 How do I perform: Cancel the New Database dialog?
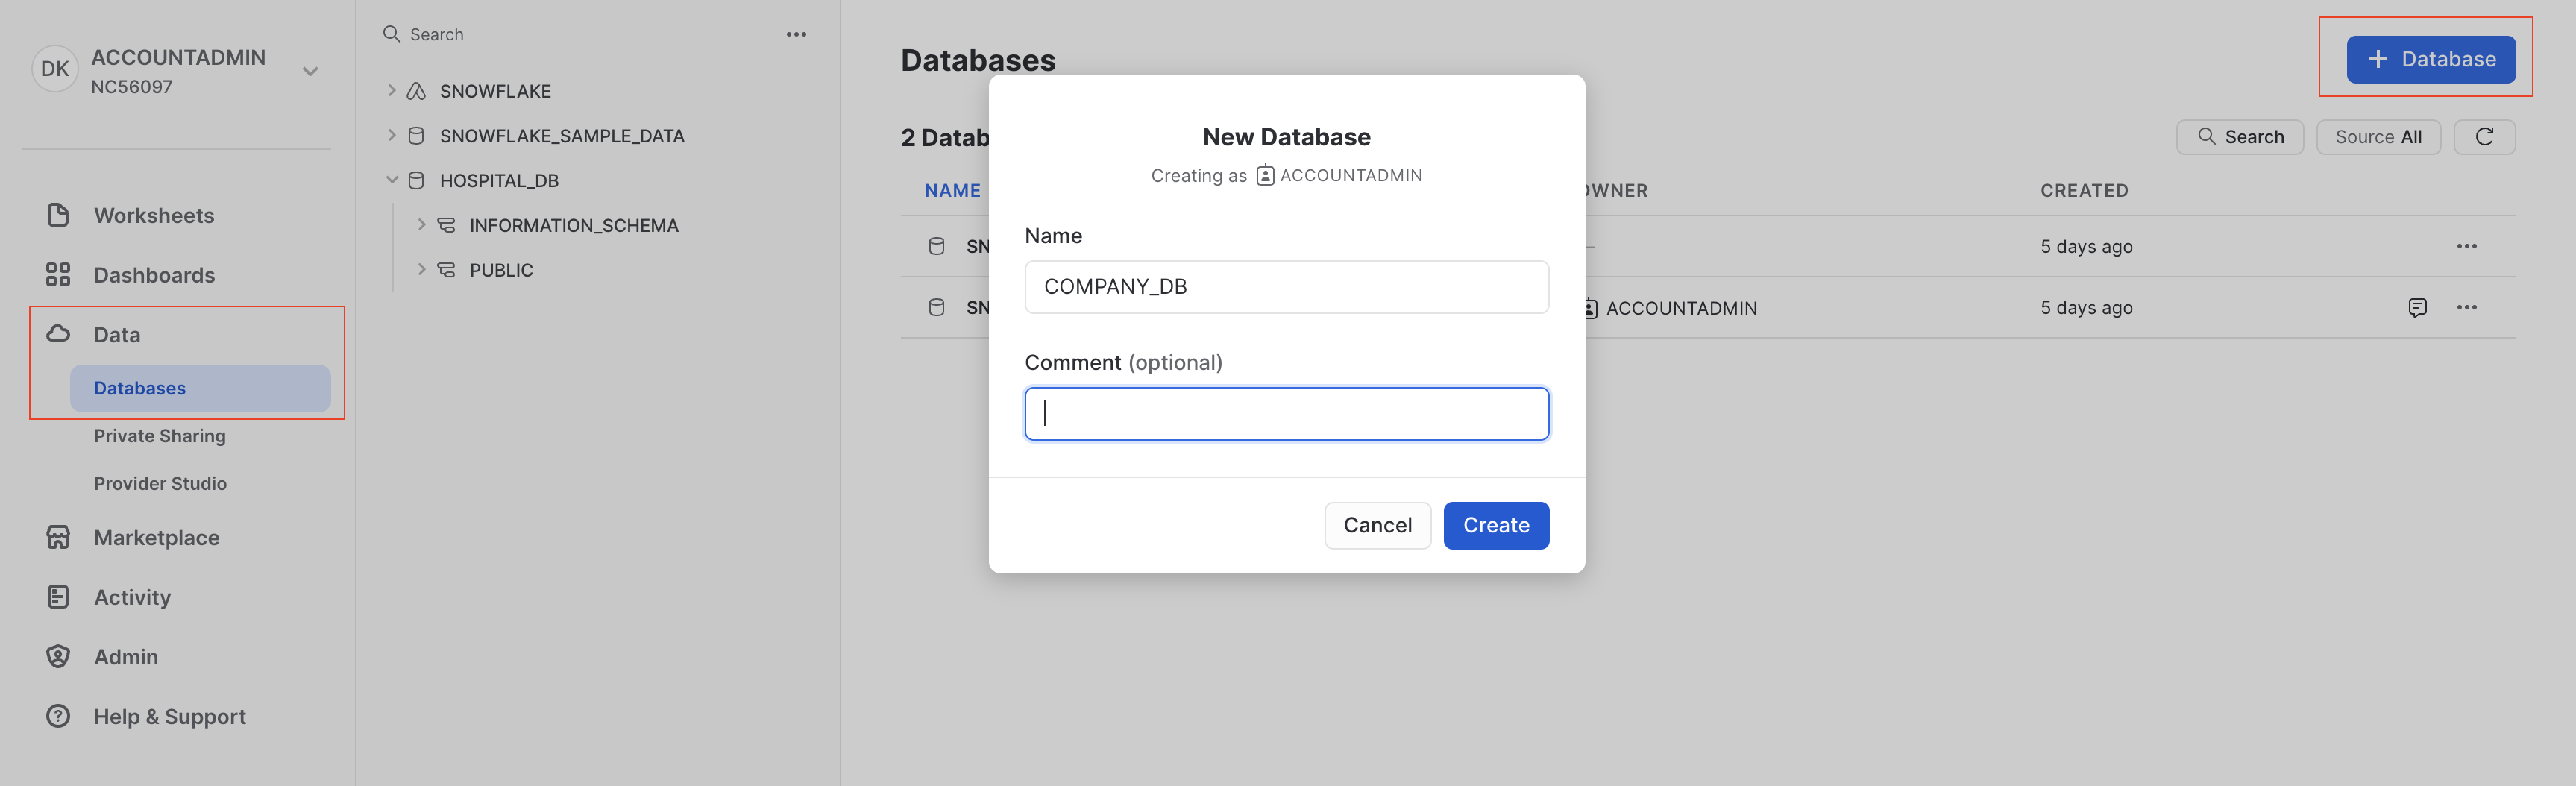click(1377, 526)
